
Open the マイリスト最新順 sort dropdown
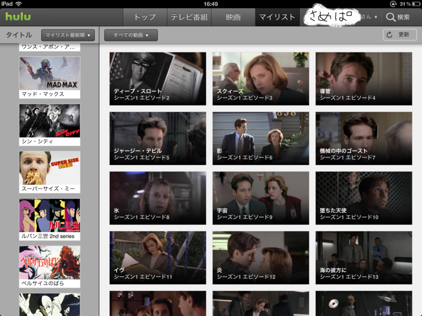(x=68, y=35)
